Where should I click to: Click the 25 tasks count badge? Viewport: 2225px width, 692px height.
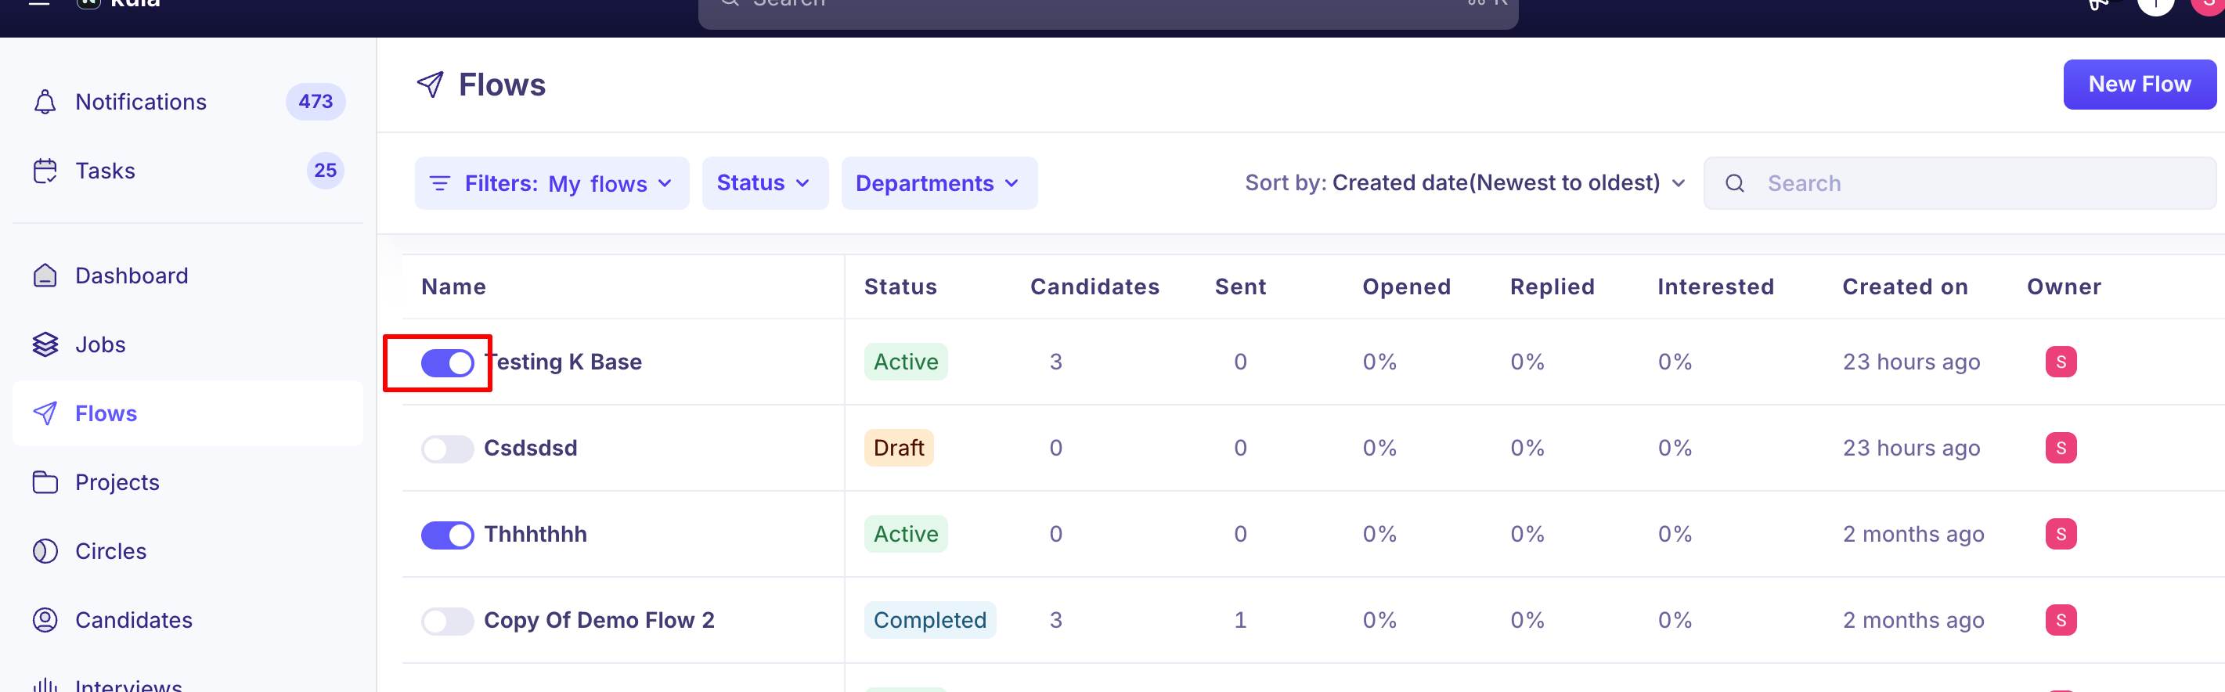326,171
